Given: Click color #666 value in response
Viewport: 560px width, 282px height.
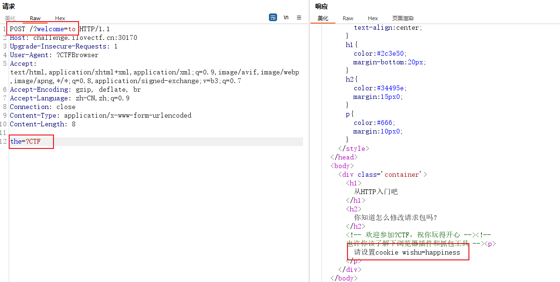Looking at the screenshot, I should (386, 123).
